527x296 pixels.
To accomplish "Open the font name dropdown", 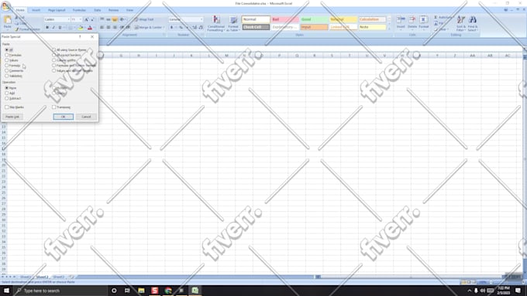I will (68, 19).
